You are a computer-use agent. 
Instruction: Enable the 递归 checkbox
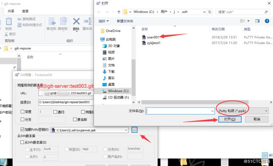(x=55, y=112)
